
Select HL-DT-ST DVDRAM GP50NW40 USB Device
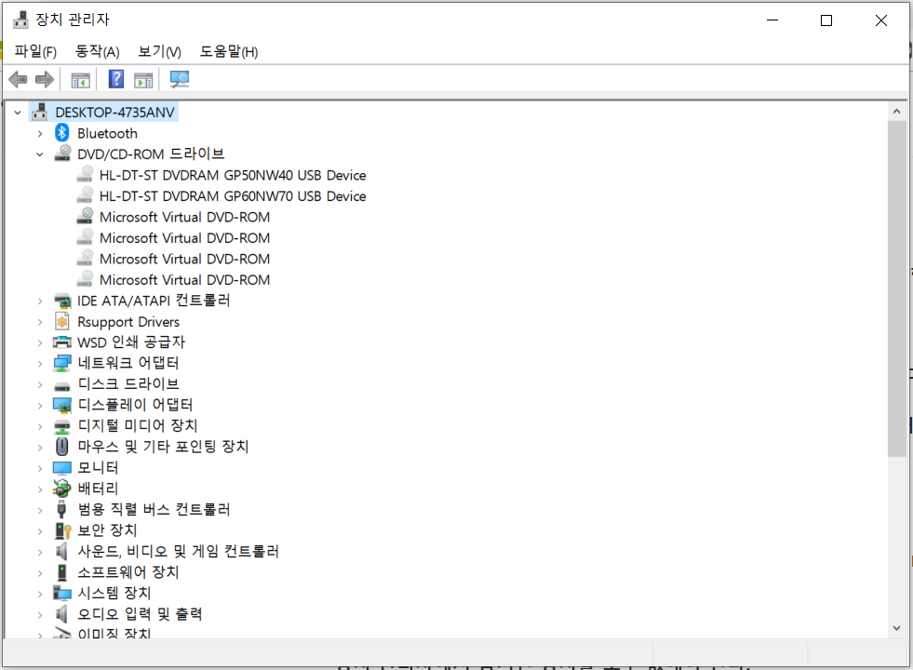point(233,175)
